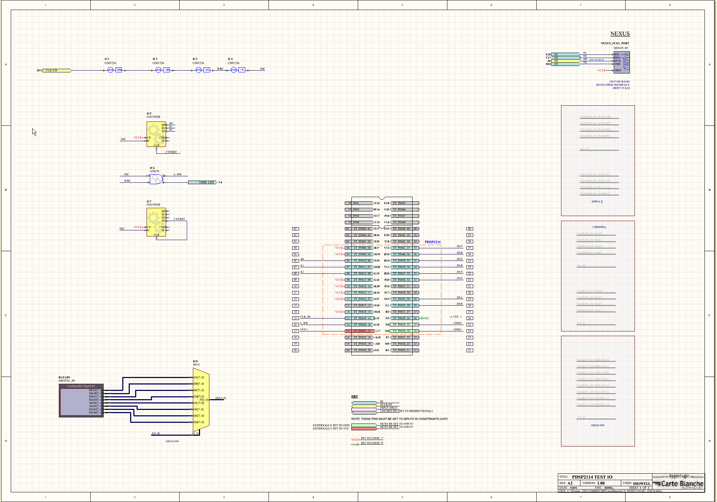The width and height of the screenshot is (717, 502).
Task: Click the PDSP2114 label
Action: click(433, 242)
